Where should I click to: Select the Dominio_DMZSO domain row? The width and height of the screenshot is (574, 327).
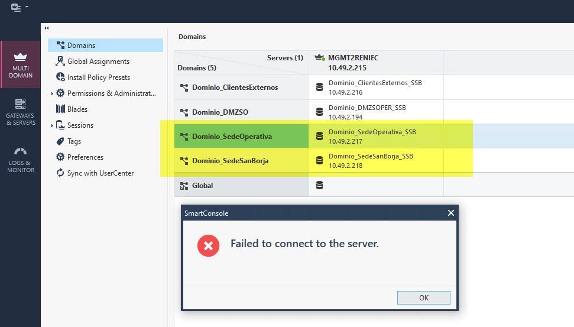point(242,112)
